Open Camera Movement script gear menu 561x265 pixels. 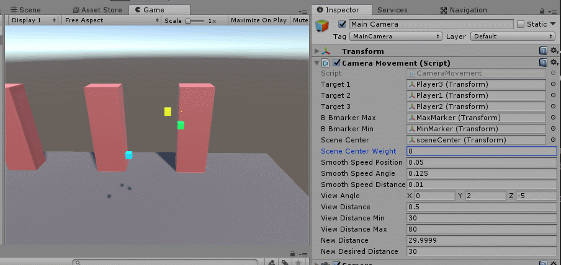(x=554, y=63)
